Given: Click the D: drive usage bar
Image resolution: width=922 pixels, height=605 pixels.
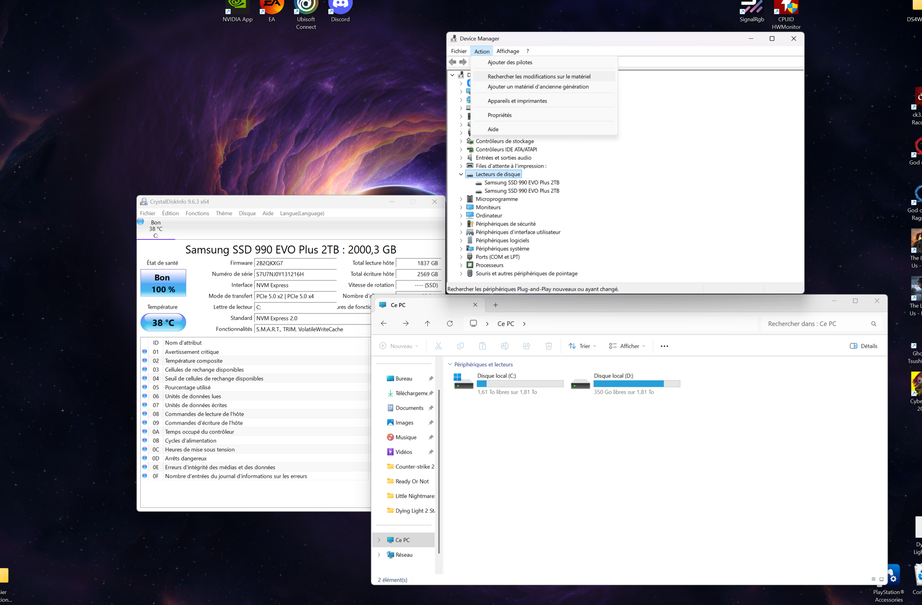Looking at the screenshot, I should (637, 384).
